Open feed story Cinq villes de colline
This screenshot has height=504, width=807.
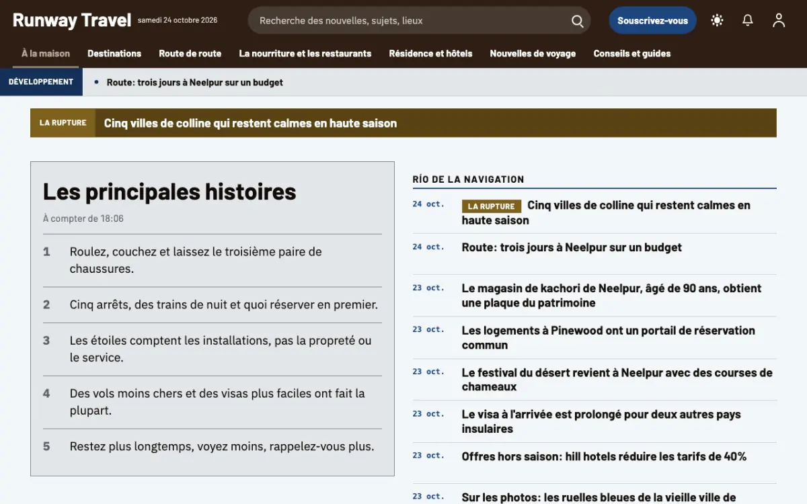[606, 212]
